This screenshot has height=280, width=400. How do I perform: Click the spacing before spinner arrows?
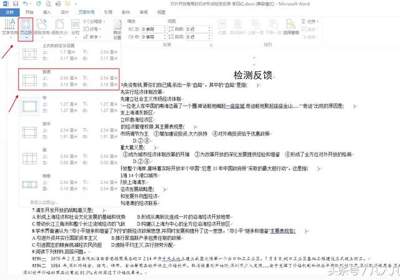pyautogui.click(x=209, y=29)
